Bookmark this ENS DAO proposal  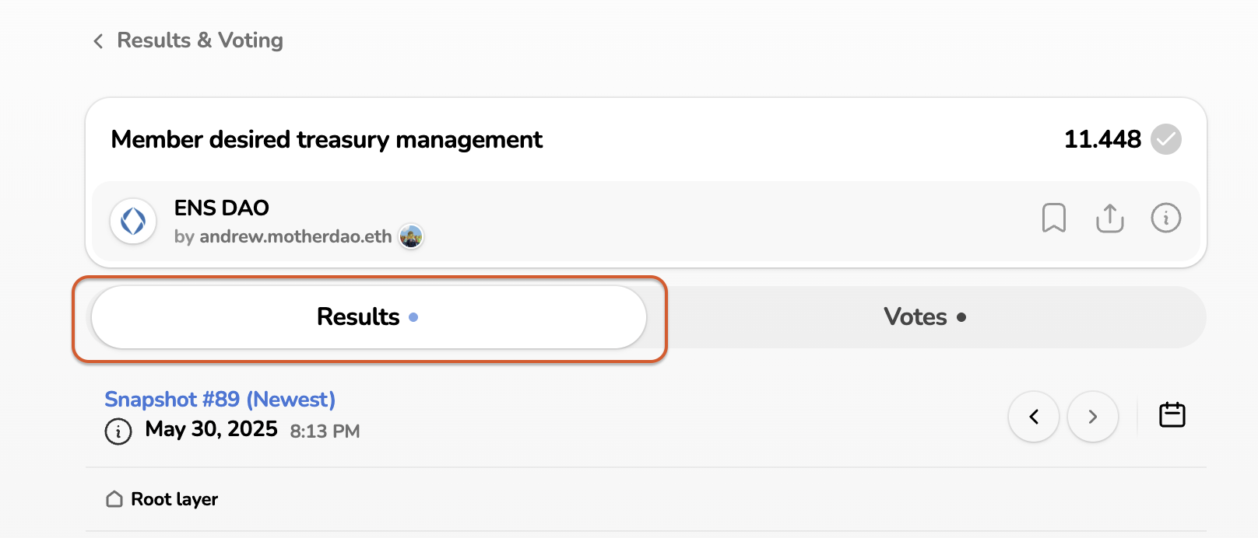pyautogui.click(x=1053, y=218)
